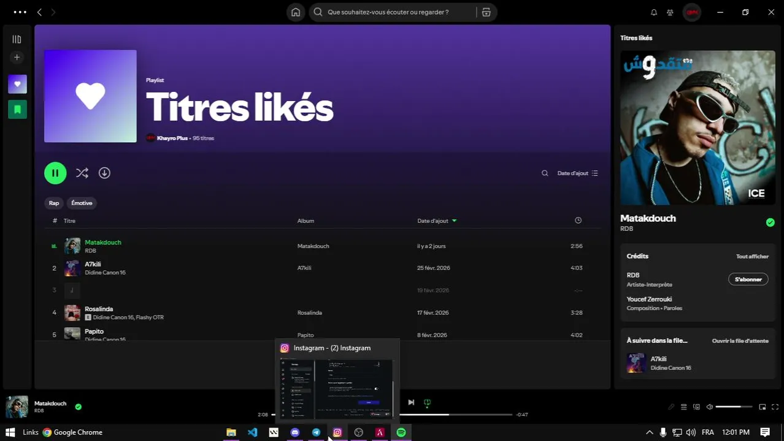Download the Titres likés playlist

pyautogui.click(x=104, y=173)
